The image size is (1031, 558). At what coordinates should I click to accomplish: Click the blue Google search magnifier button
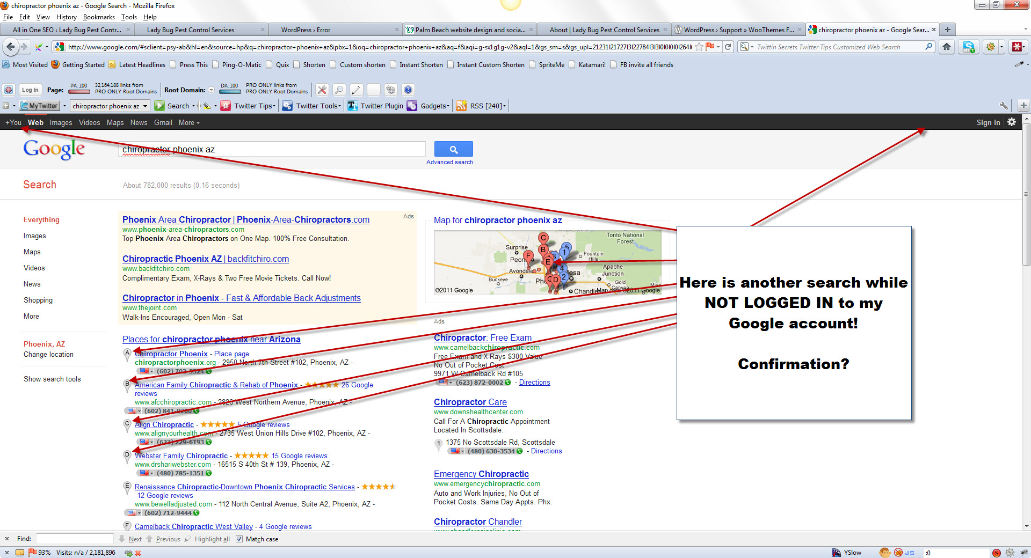tap(454, 149)
